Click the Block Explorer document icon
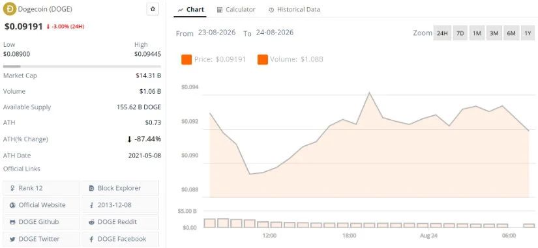Viewport: 538px width, 248px height. point(91,188)
